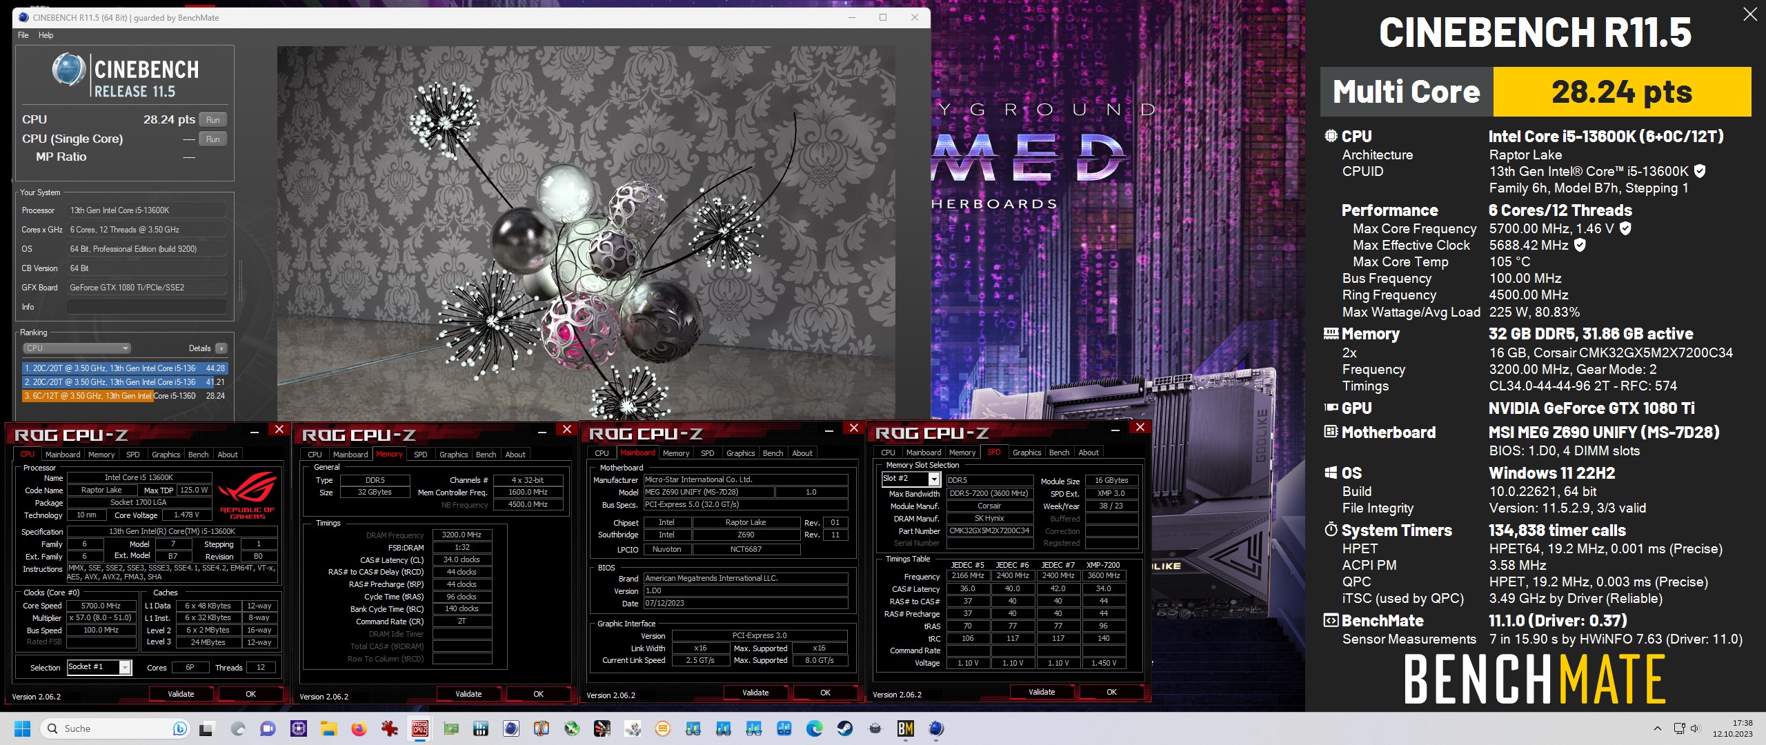Screen dimensions: 1766x745
Task: Expand ranking Details arrow button
Action: [221, 348]
